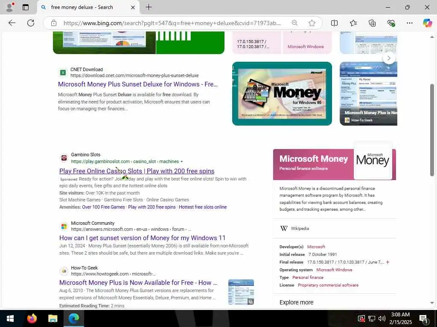Refresh the Bing search page
437x327 pixels.
click(x=31, y=23)
